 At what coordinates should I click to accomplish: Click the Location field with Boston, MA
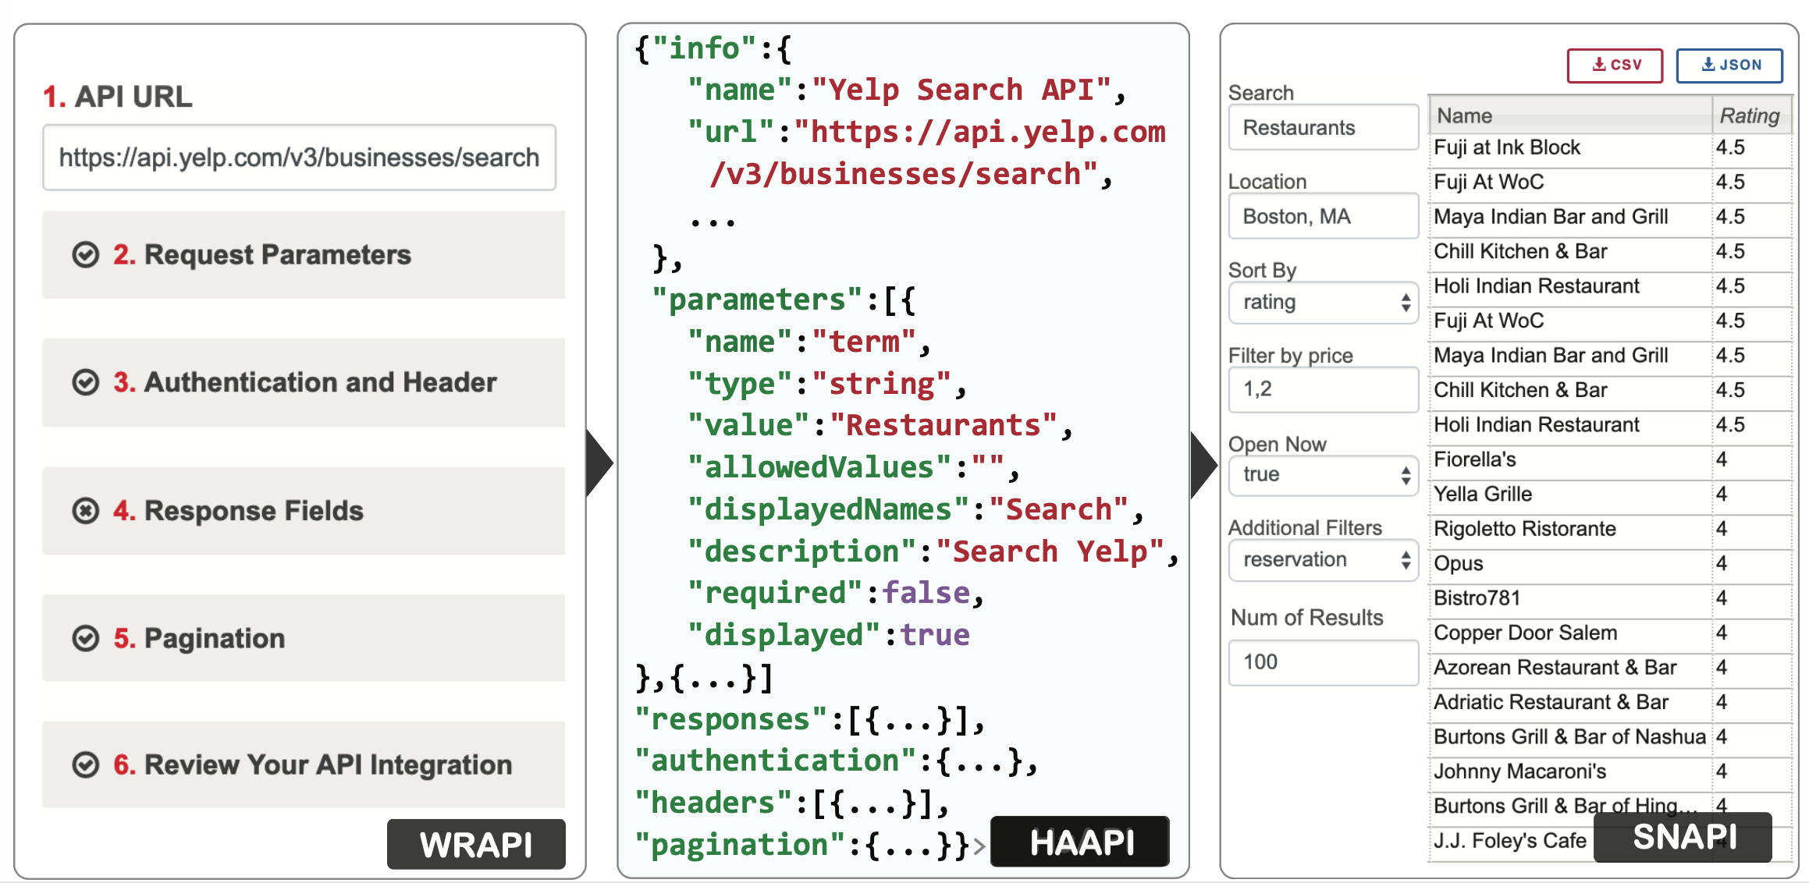(1323, 217)
